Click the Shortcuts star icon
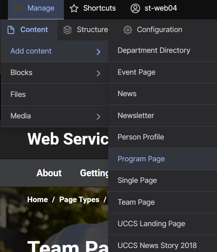This screenshot has height=252, width=217. [x=74, y=8]
